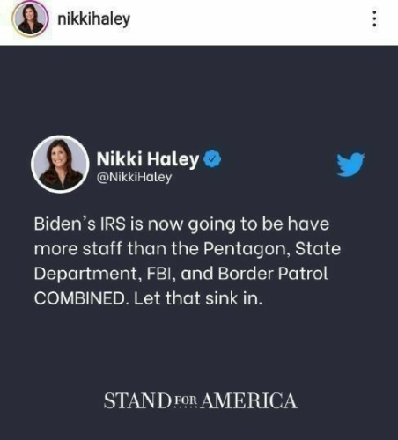398x440 pixels.
Task: Click the STAND FOR AMERICA logo
Action: [201, 401]
